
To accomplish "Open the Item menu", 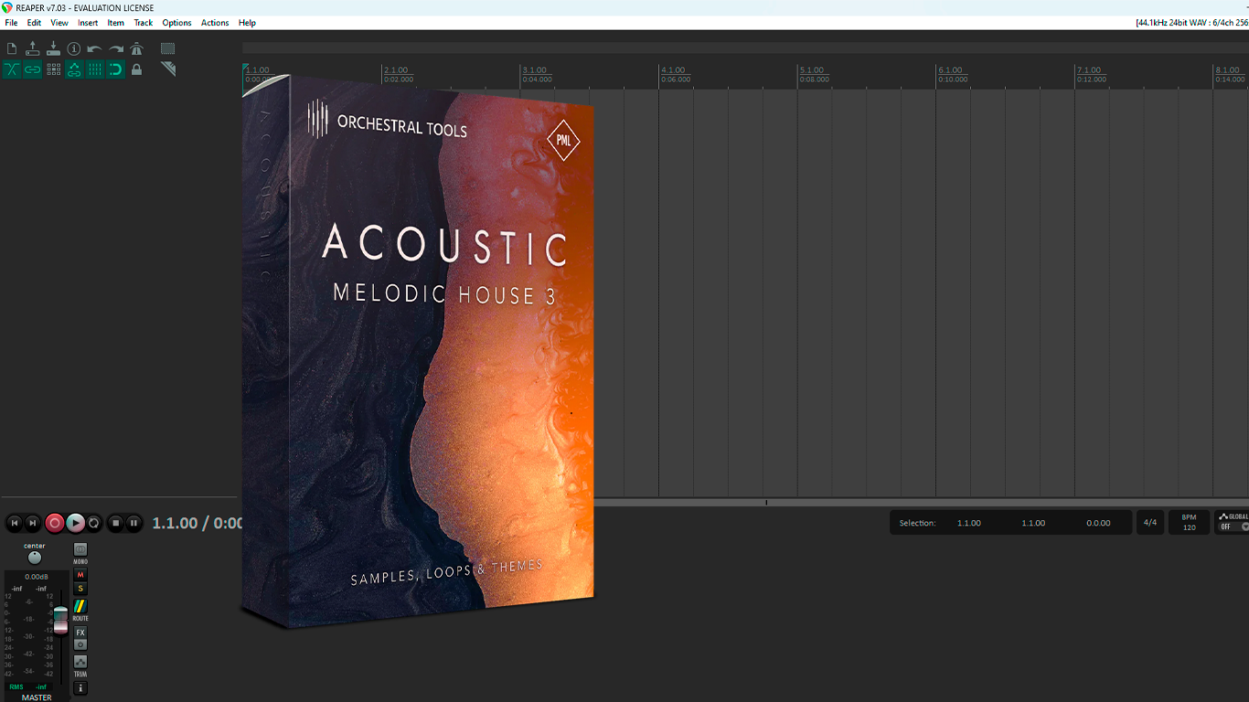I will pos(116,23).
